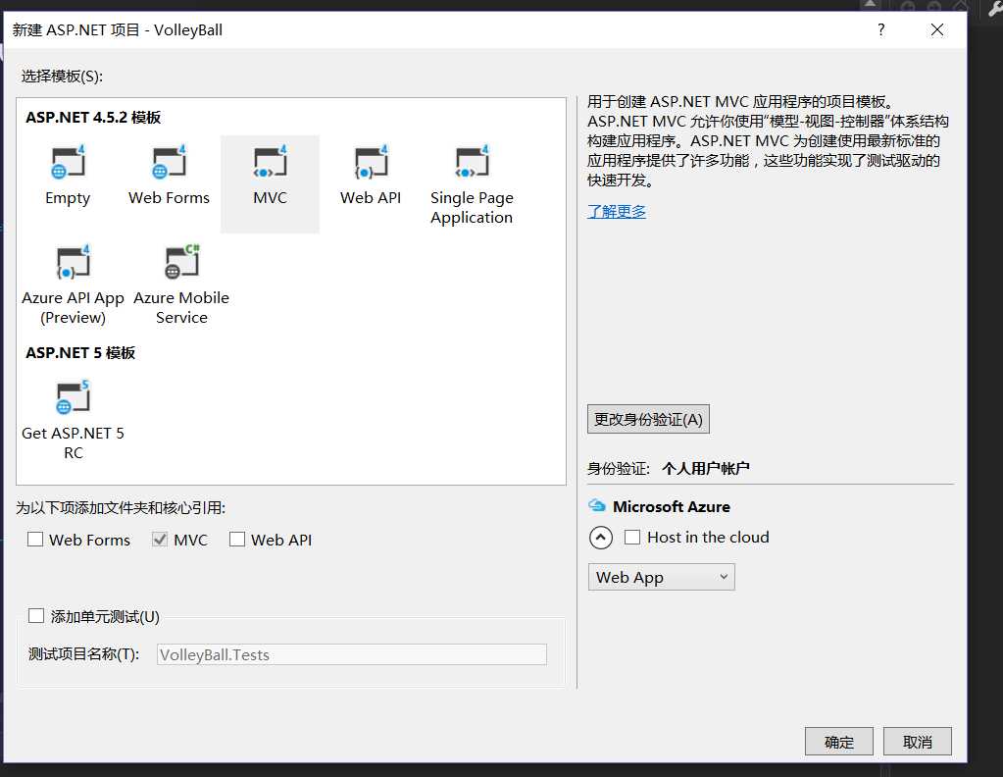
Task: Pick the Web API template icon
Action: [371, 163]
